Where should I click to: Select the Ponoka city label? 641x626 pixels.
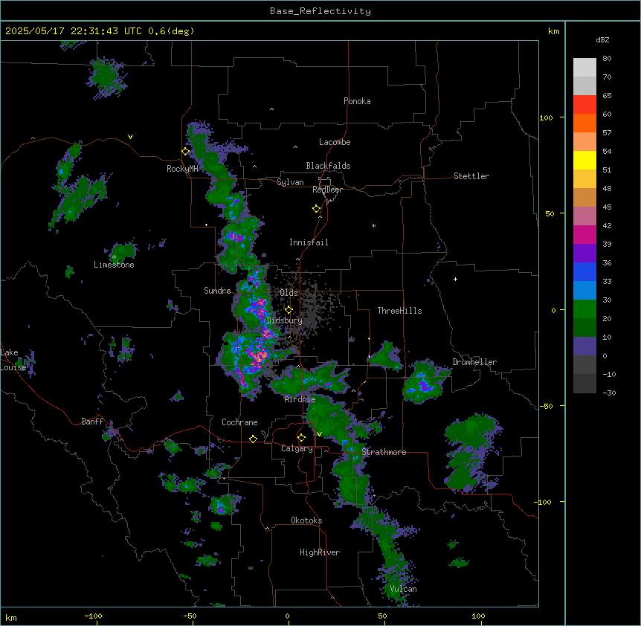pos(357,101)
